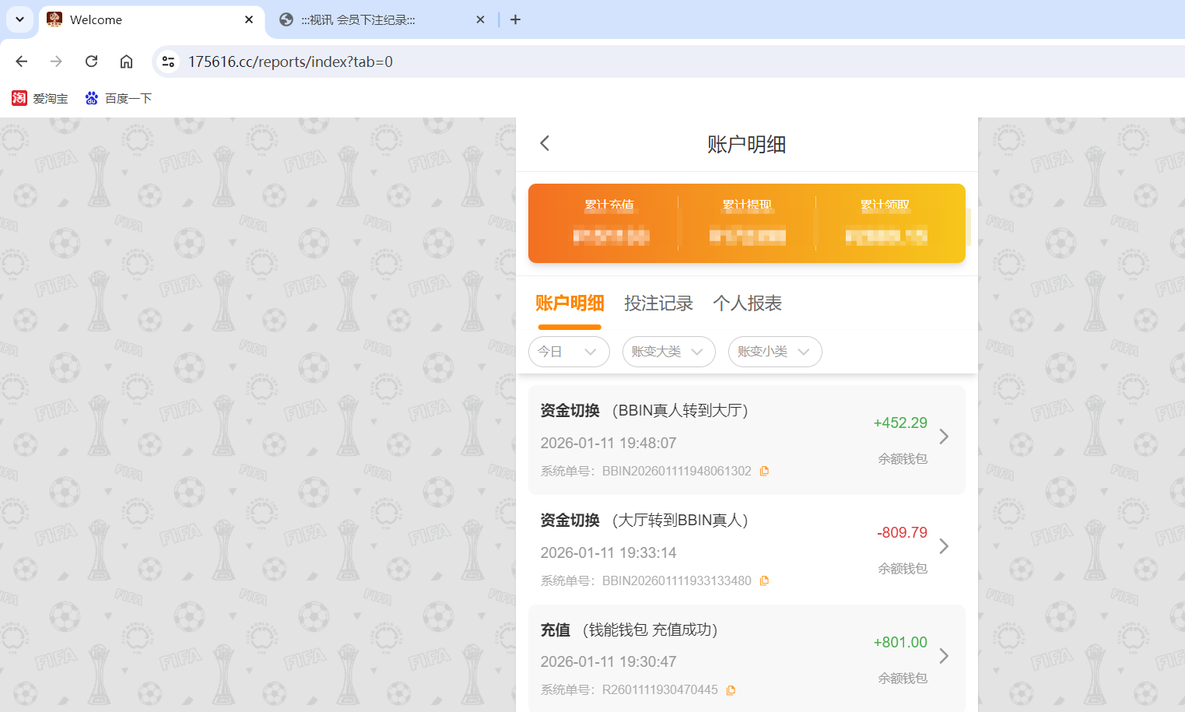Click the copy icon next to BBIN202601111948061302

[763, 471]
